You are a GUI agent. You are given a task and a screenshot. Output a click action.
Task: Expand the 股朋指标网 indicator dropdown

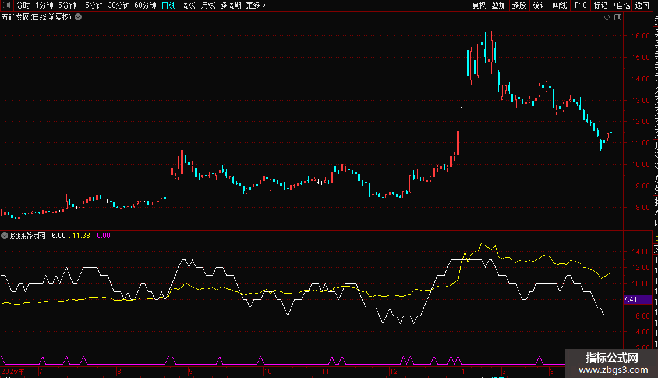point(5,236)
